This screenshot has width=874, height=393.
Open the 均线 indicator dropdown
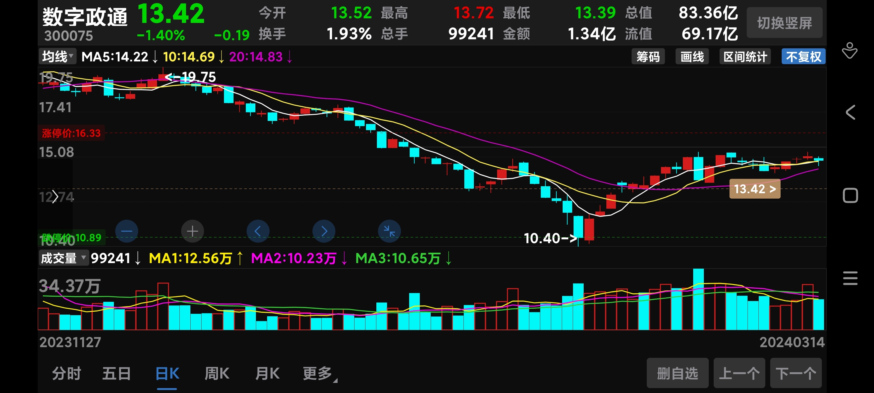click(x=57, y=56)
